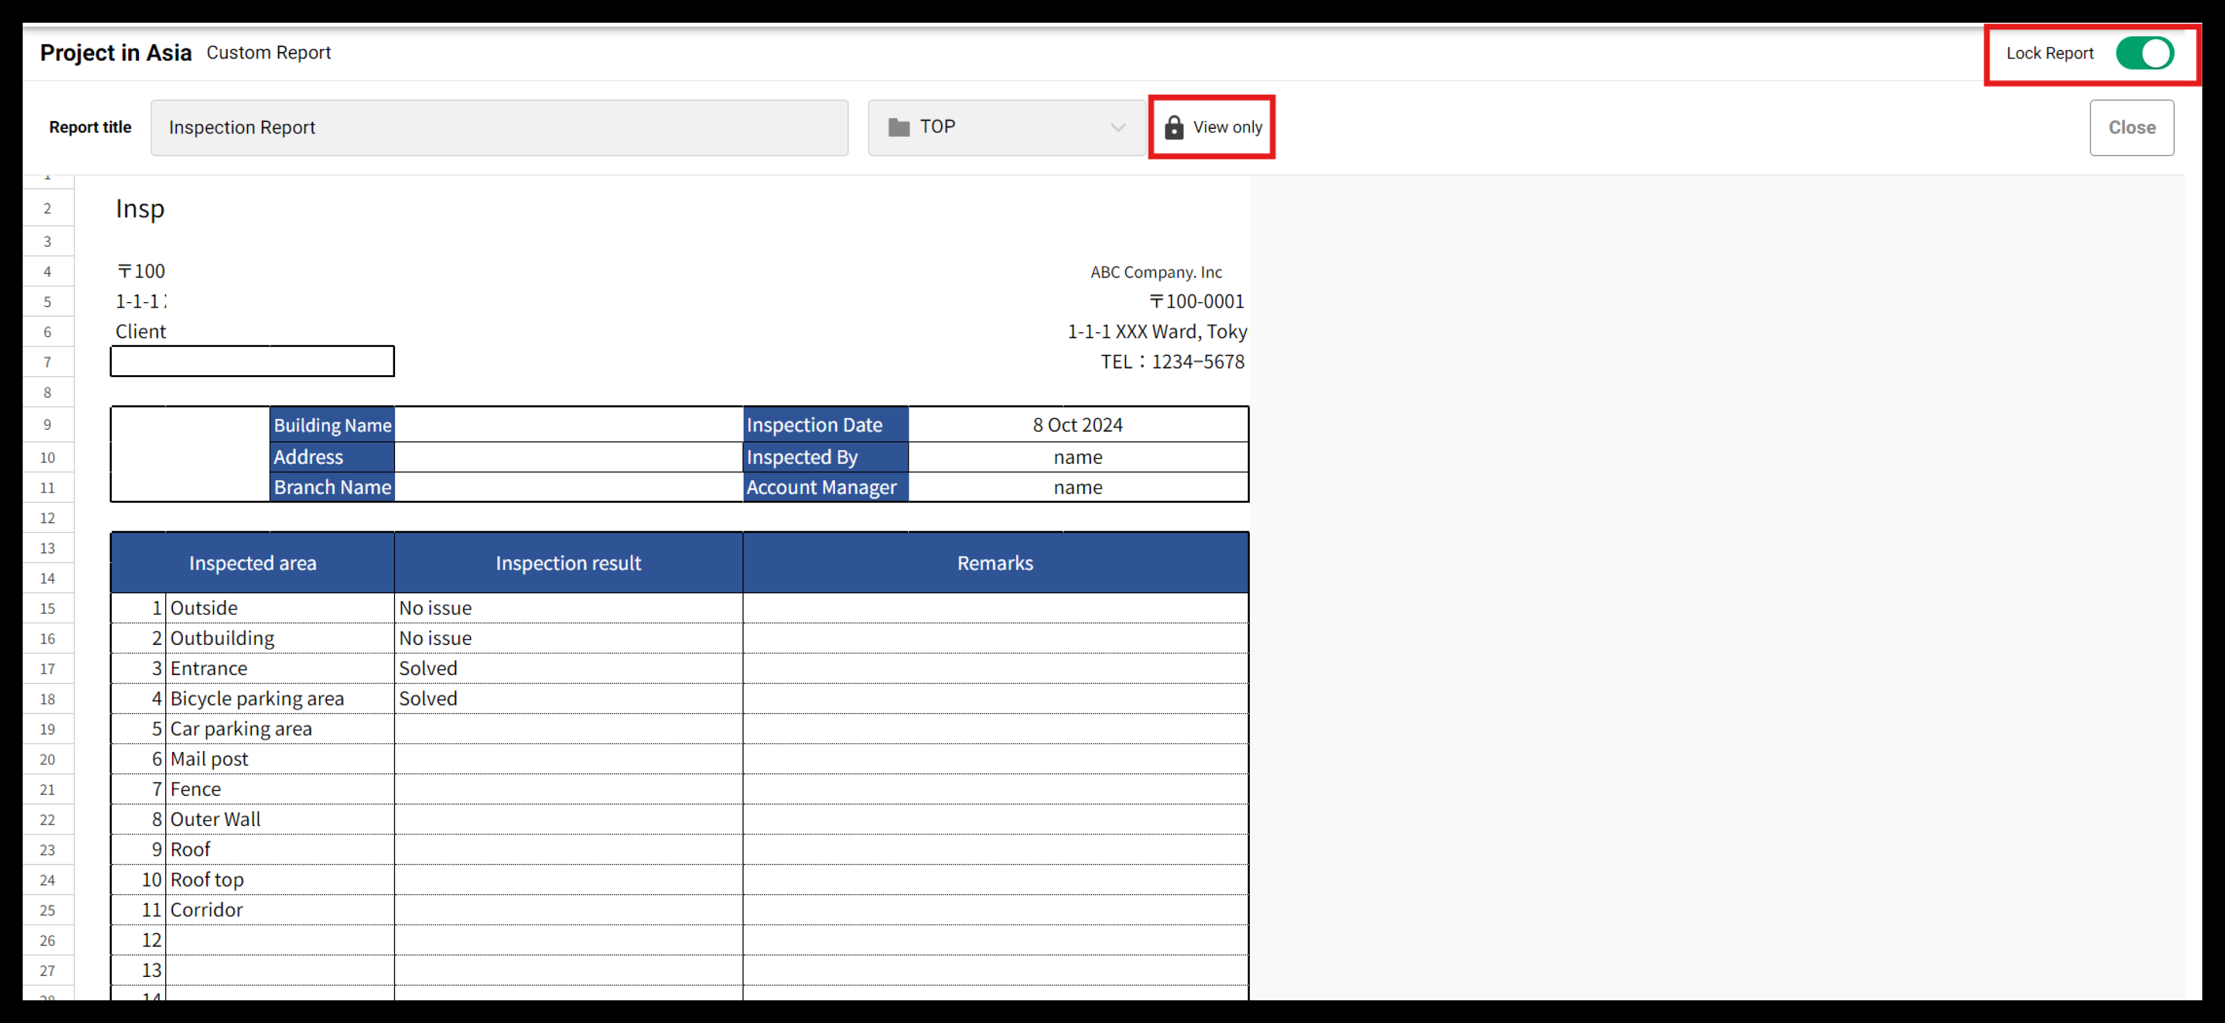Click the empty Client name box
This screenshot has width=2225, height=1023.
252,361
